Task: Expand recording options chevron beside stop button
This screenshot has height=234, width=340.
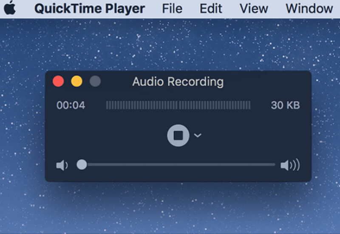Action: point(198,135)
